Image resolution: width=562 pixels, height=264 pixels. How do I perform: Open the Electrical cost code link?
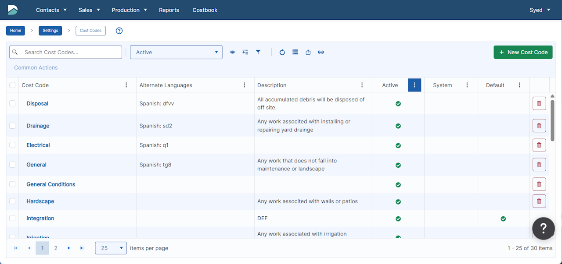pyautogui.click(x=38, y=145)
